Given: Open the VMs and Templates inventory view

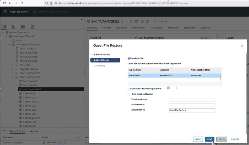Looking at the screenshot, I should (13, 27).
